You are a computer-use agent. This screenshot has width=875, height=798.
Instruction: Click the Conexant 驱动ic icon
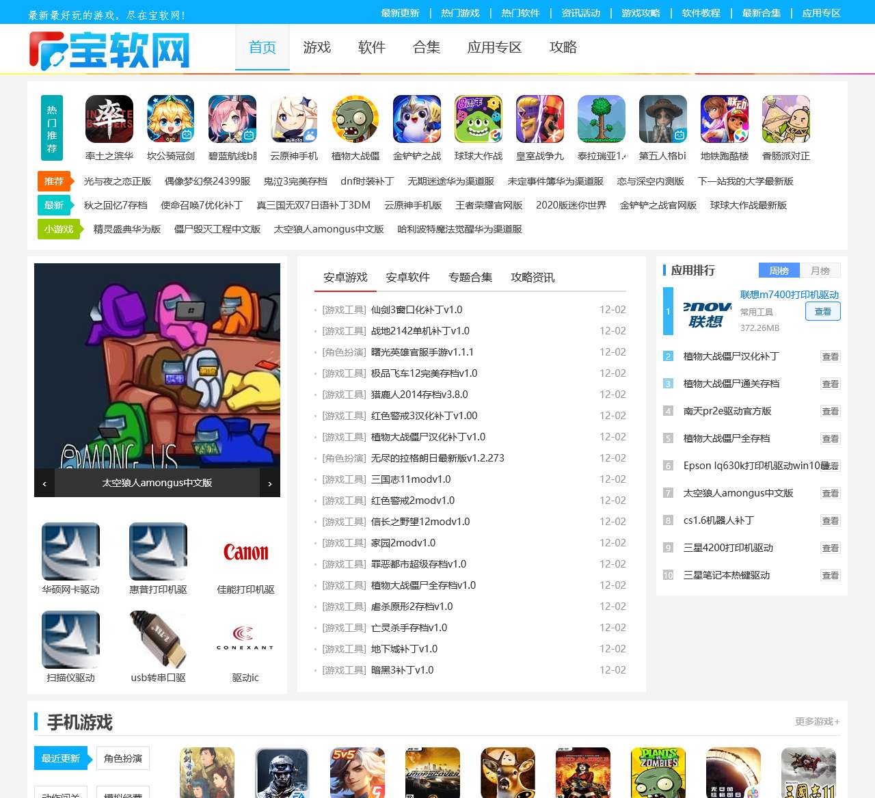pyautogui.click(x=245, y=639)
